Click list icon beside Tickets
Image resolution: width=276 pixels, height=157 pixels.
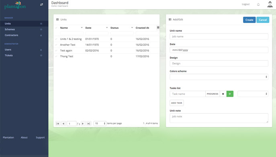point(41,56)
